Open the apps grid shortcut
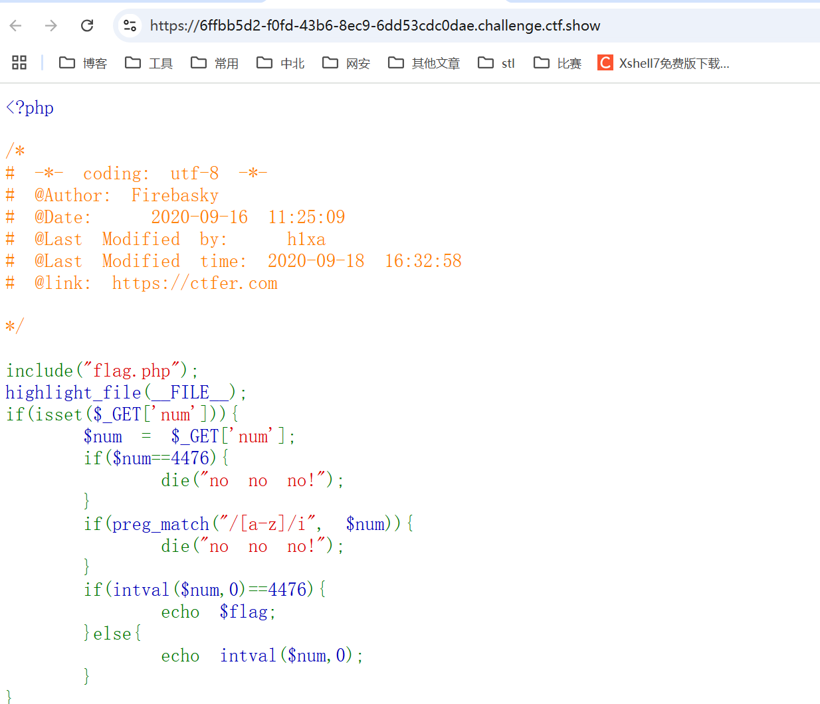Screen dimensions: 820x704 tap(19, 62)
